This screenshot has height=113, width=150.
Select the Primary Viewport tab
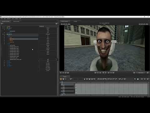(x=65, y=21)
